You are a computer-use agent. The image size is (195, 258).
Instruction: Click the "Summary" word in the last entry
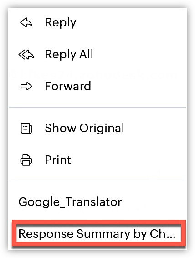tap(103, 235)
